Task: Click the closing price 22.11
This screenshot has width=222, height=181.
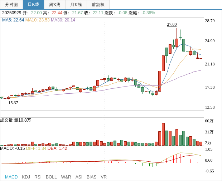Action: click(x=98, y=13)
